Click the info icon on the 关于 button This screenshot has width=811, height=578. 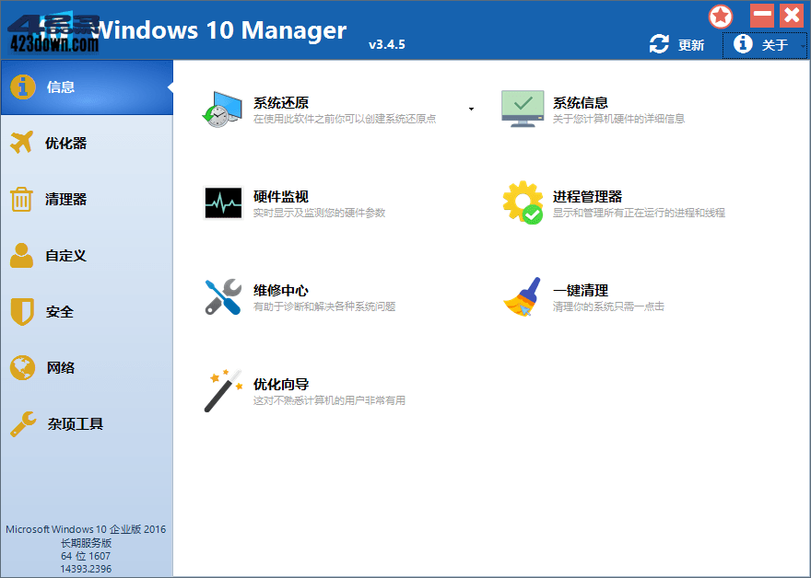pos(743,43)
